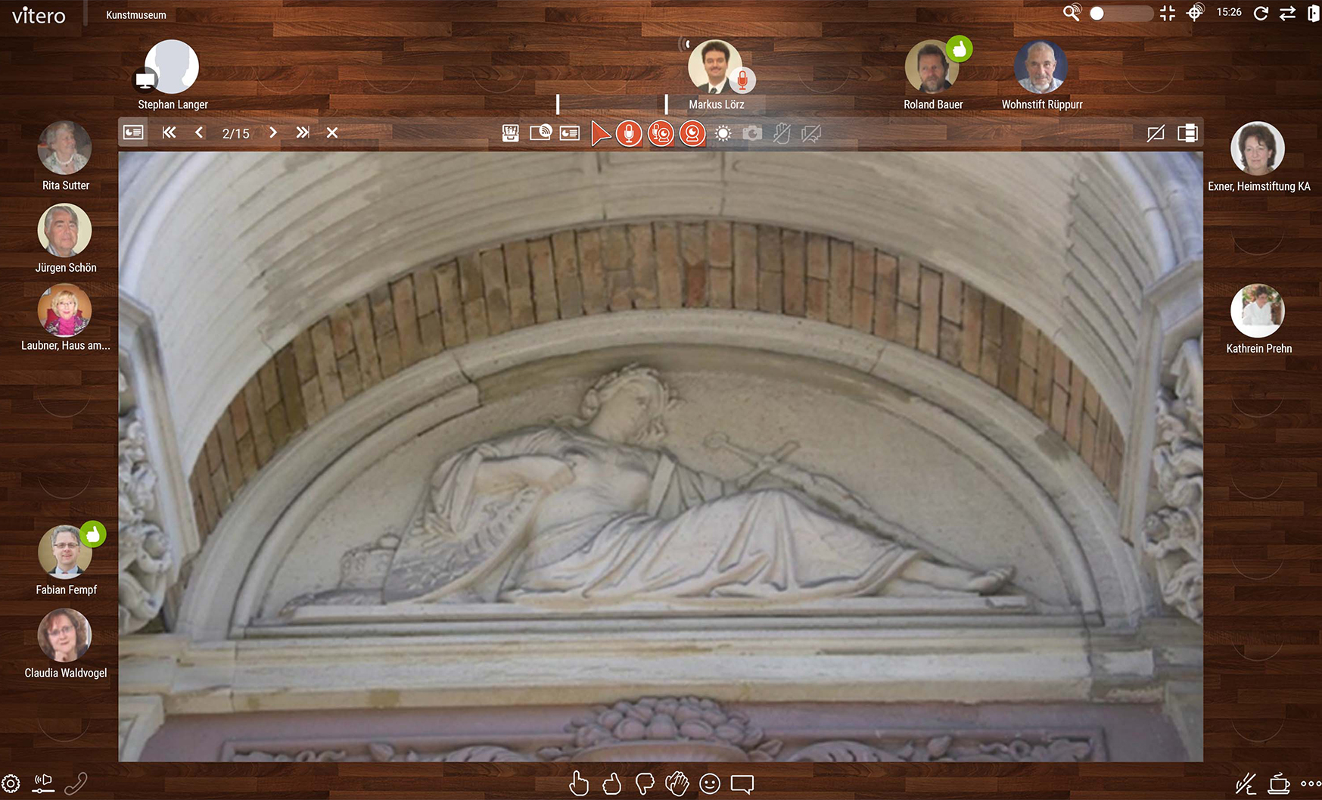Select Markus Lörz participant avatar

(714, 67)
